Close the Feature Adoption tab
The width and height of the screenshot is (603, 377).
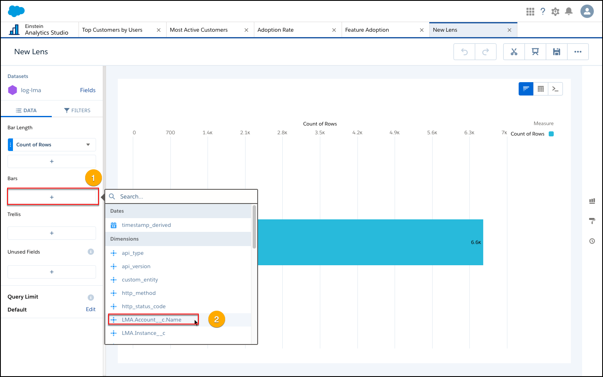422,30
